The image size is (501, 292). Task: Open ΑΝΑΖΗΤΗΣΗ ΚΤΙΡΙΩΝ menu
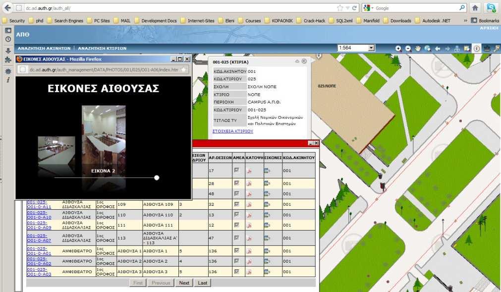102,48
